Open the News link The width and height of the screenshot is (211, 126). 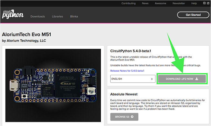coord(145,3)
